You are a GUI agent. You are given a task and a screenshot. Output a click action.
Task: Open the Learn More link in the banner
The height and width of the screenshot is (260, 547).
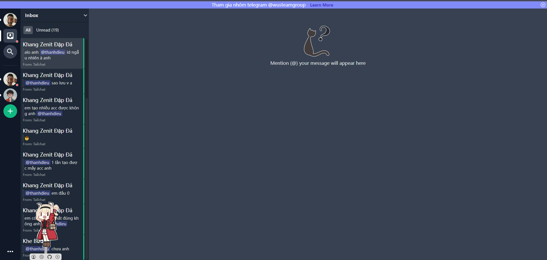click(321, 5)
